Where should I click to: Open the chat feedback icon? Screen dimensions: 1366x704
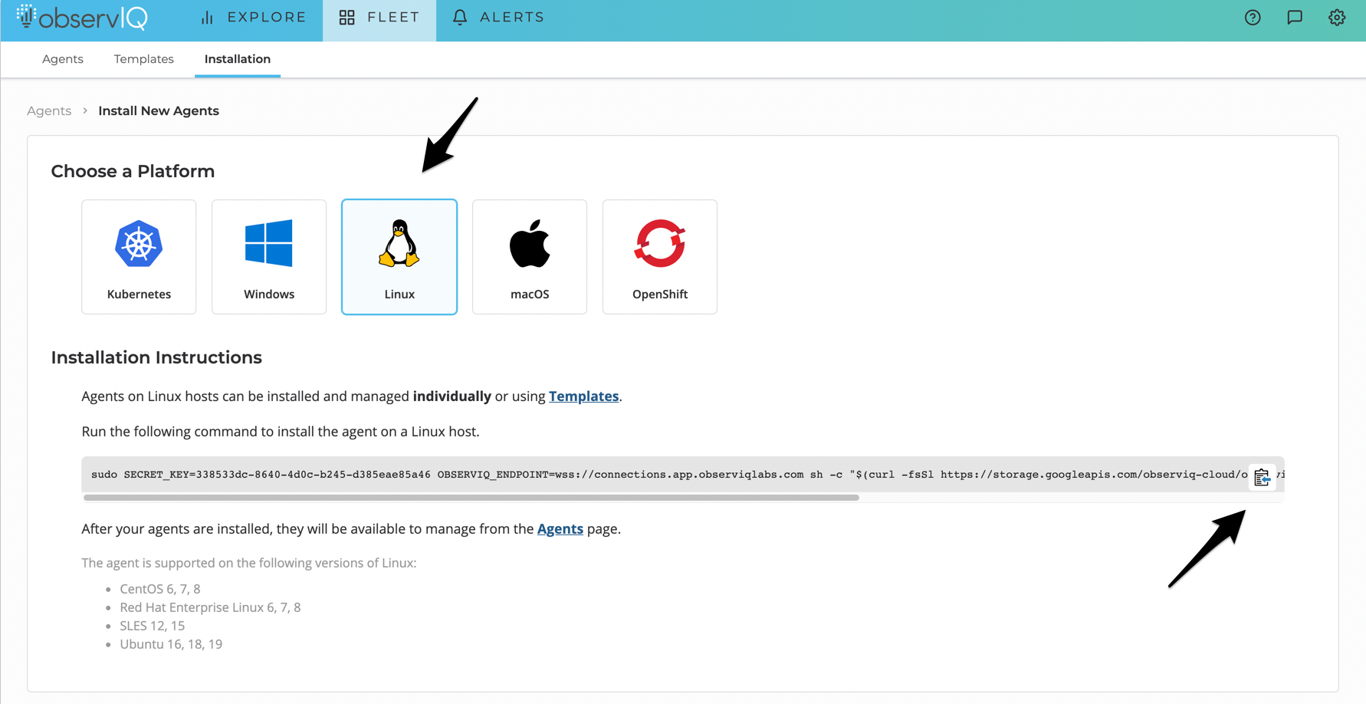1295,18
